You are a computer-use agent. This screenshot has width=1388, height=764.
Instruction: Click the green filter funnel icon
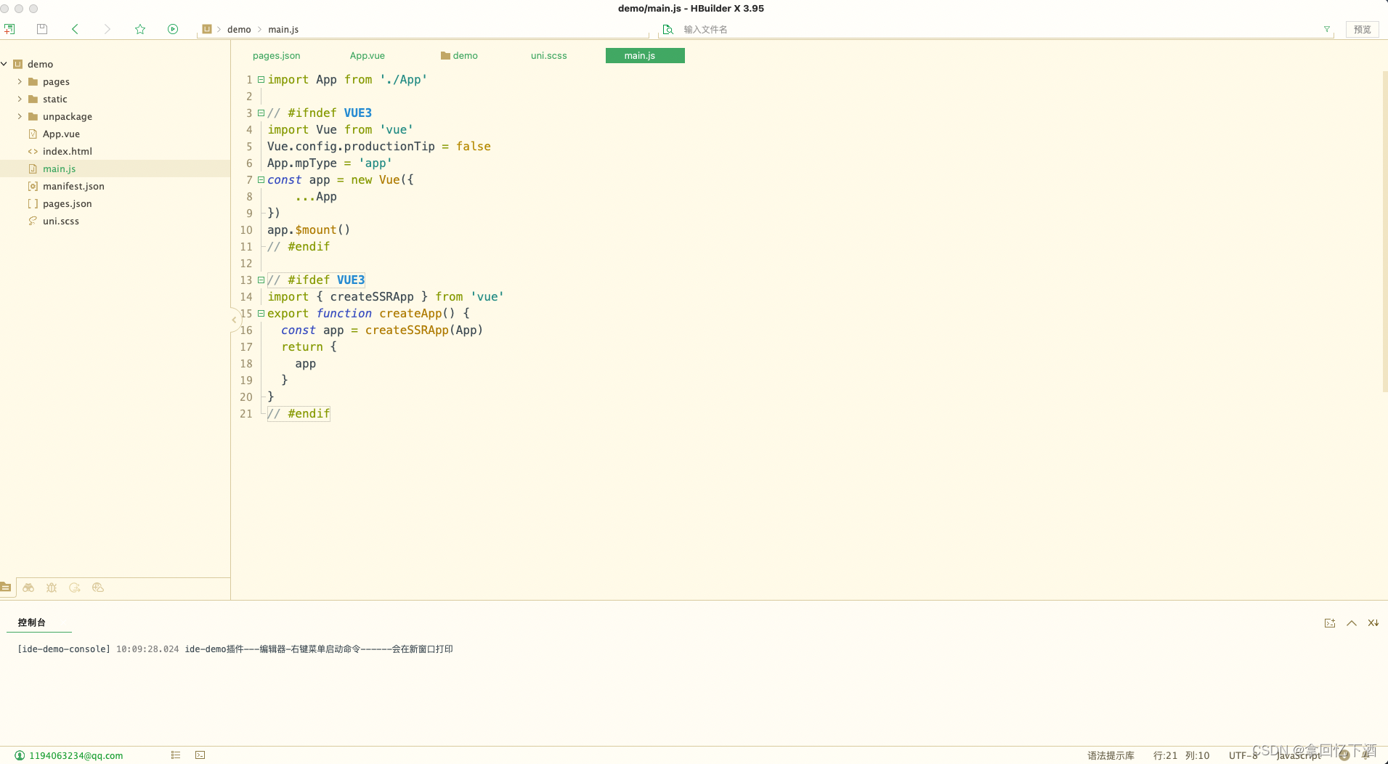1327,29
